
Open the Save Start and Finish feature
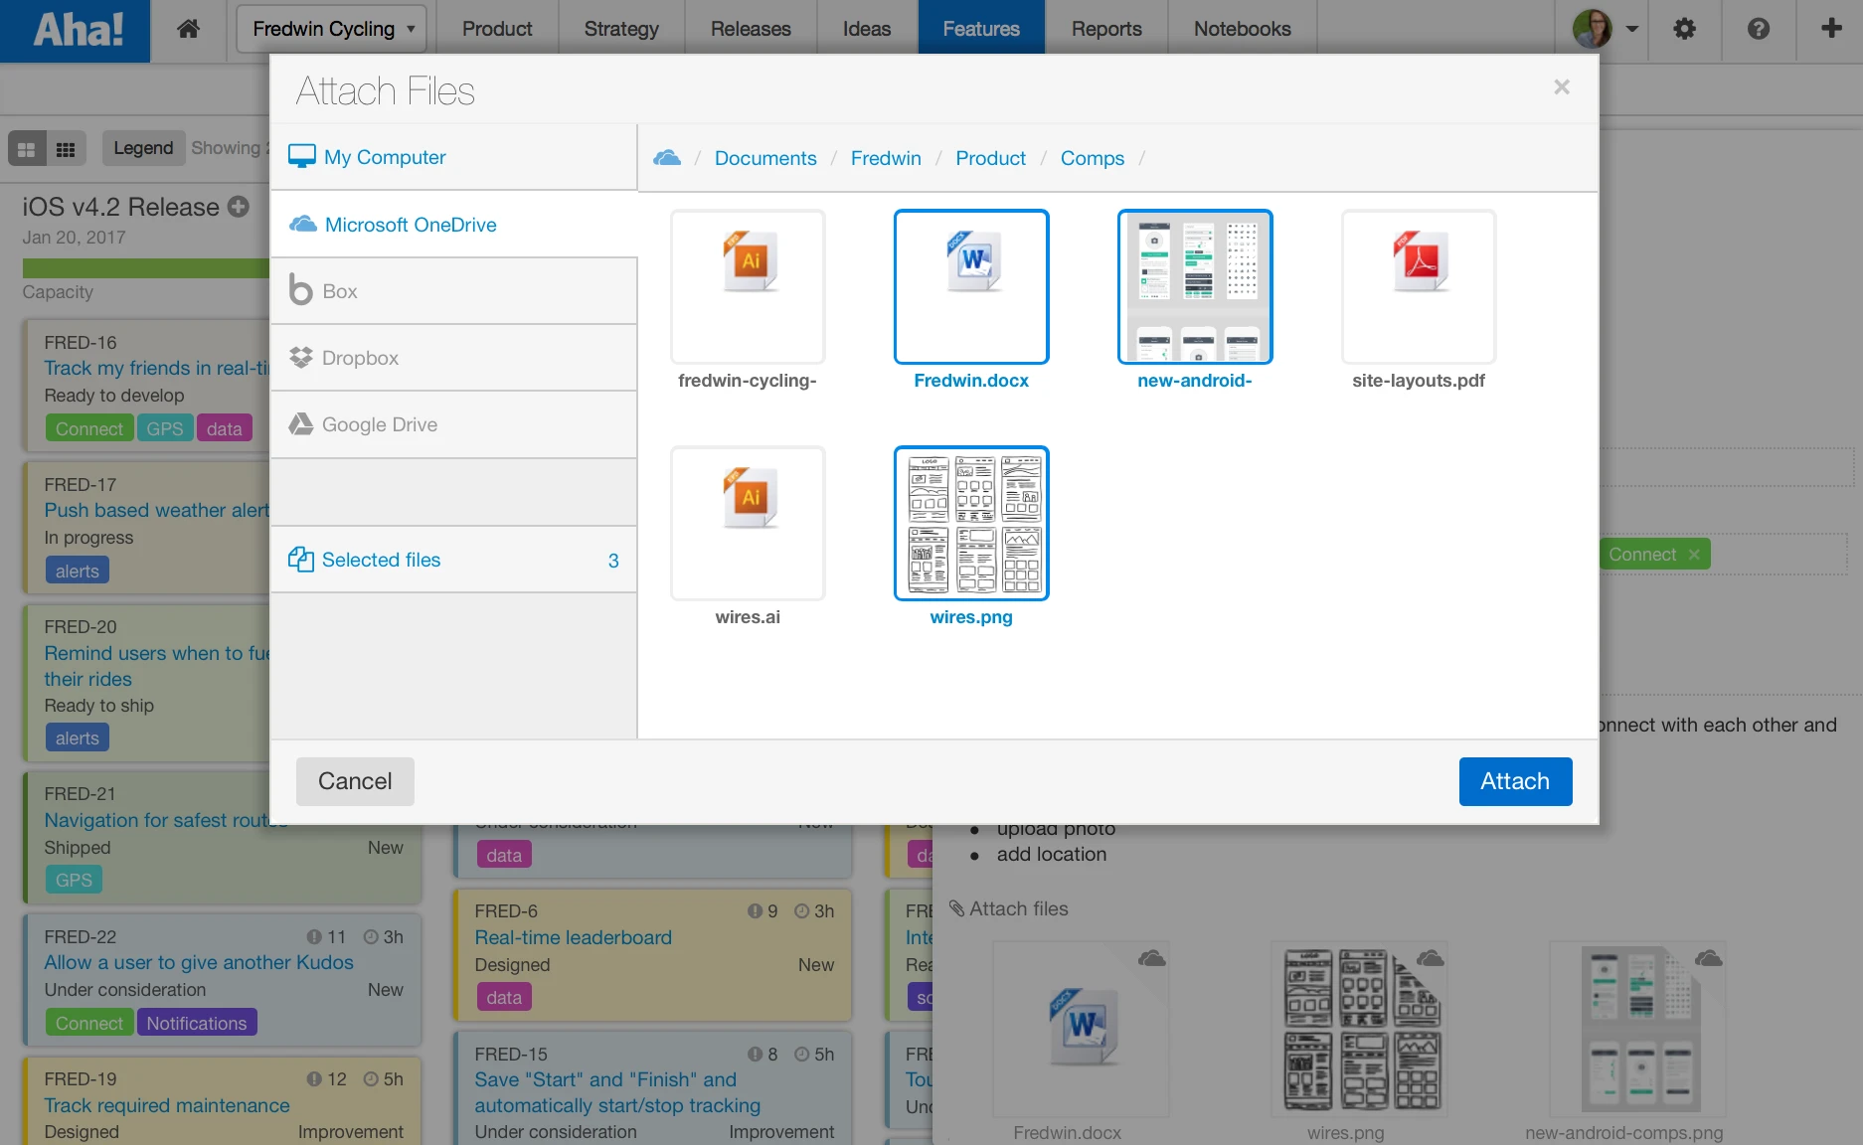click(x=617, y=1092)
